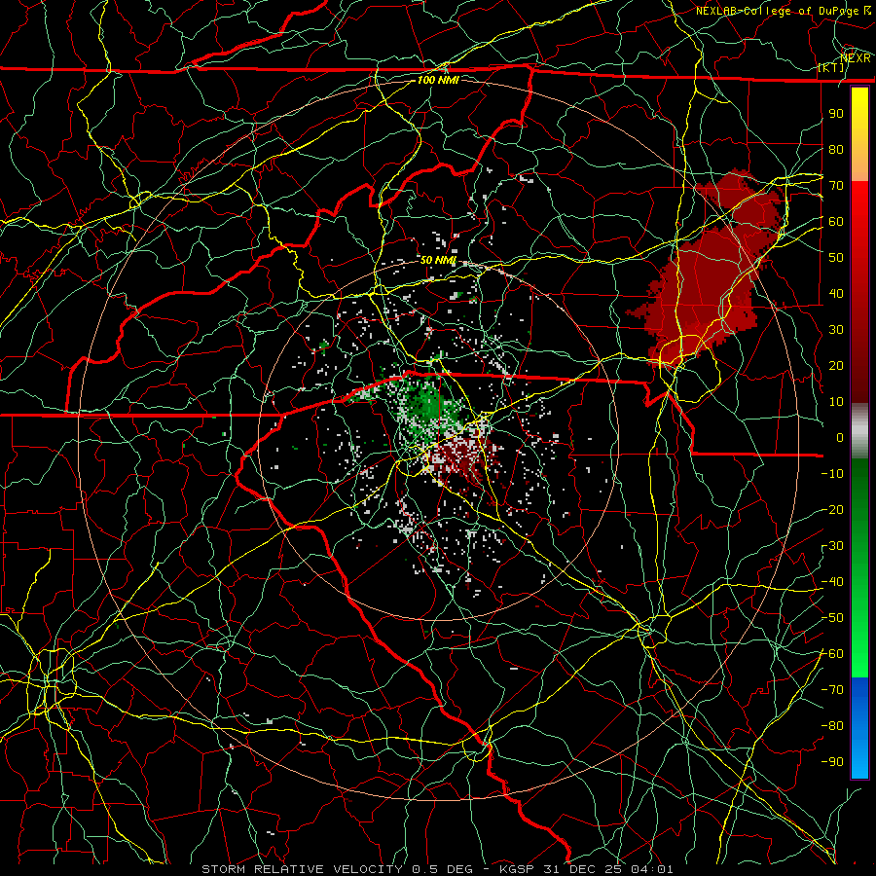Screen dimensions: 876x876
Task: Click the positive 80 value on the velocity scale
Action: (836, 149)
